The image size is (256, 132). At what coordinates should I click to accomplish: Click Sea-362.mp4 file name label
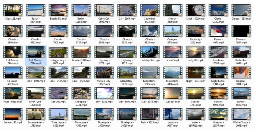tap(58, 102)
